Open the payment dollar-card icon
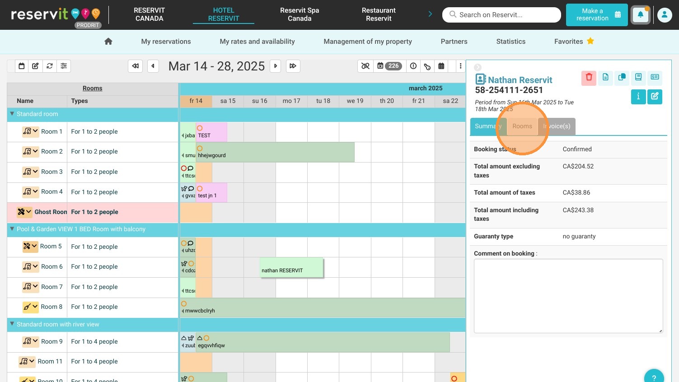Viewport: 679px width, 382px height. click(655, 77)
